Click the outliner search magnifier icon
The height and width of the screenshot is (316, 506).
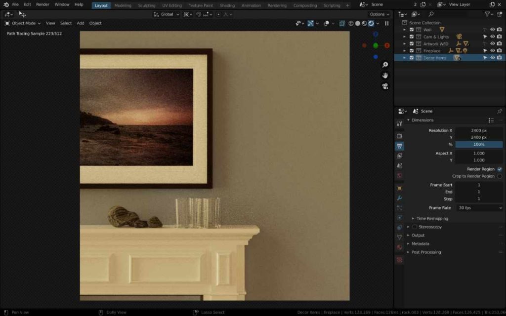[431, 14]
